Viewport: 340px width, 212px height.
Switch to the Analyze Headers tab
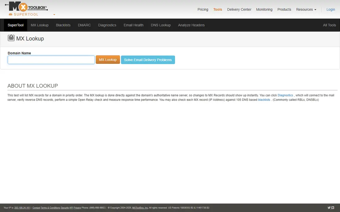click(x=191, y=25)
